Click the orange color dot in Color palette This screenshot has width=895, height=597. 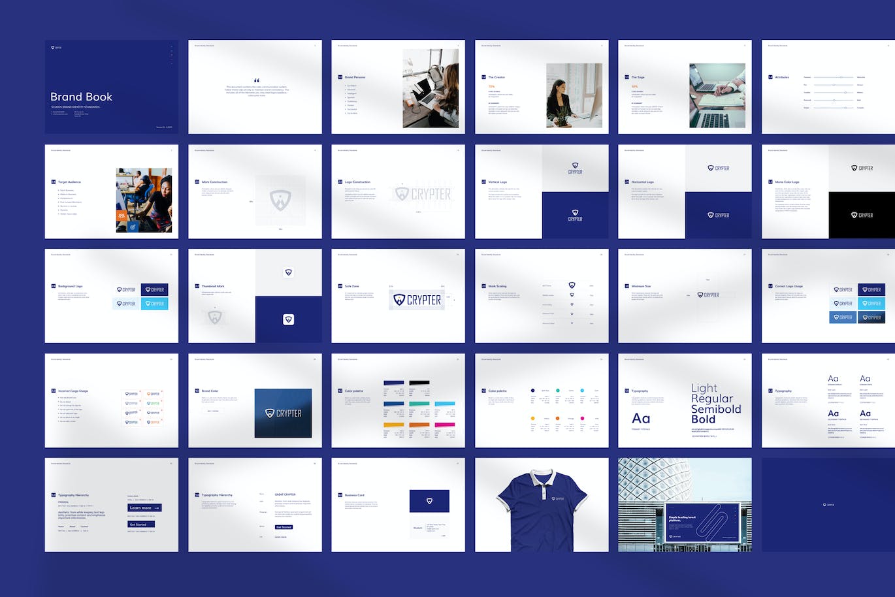click(557, 418)
